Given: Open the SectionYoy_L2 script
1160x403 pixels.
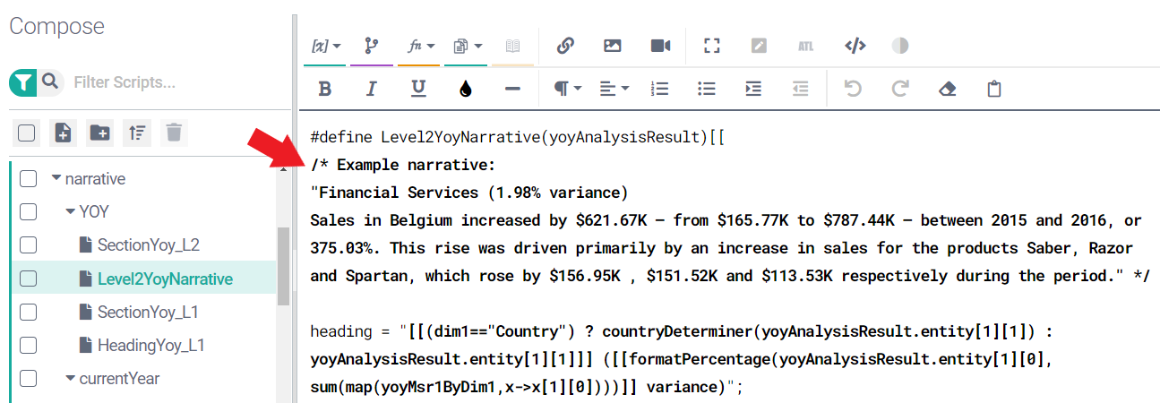Looking at the screenshot, I should 148,245.
